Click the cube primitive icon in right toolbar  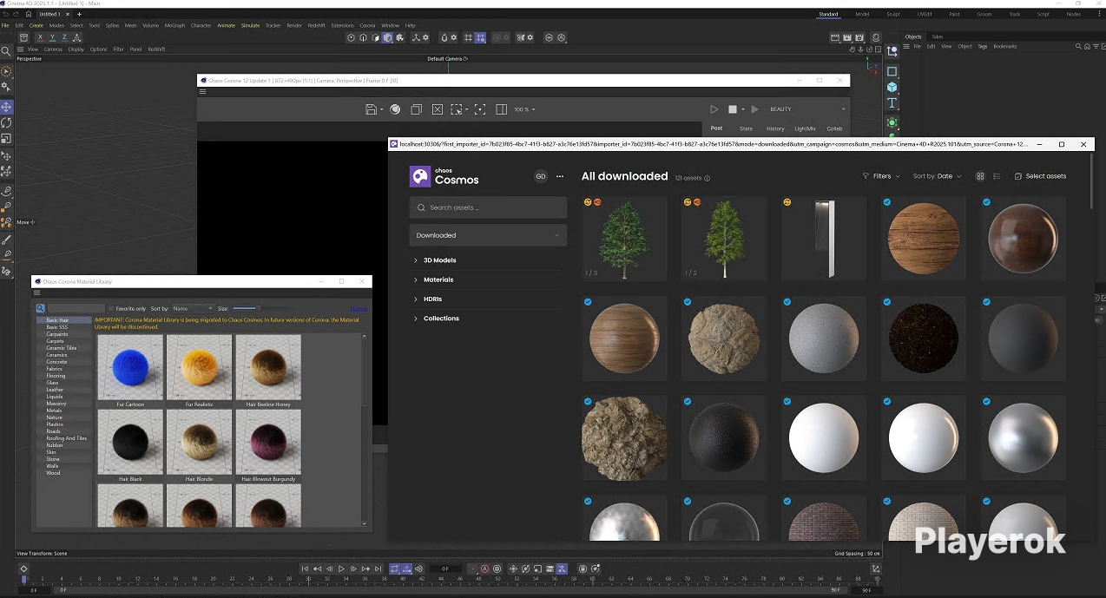(892, 88)
